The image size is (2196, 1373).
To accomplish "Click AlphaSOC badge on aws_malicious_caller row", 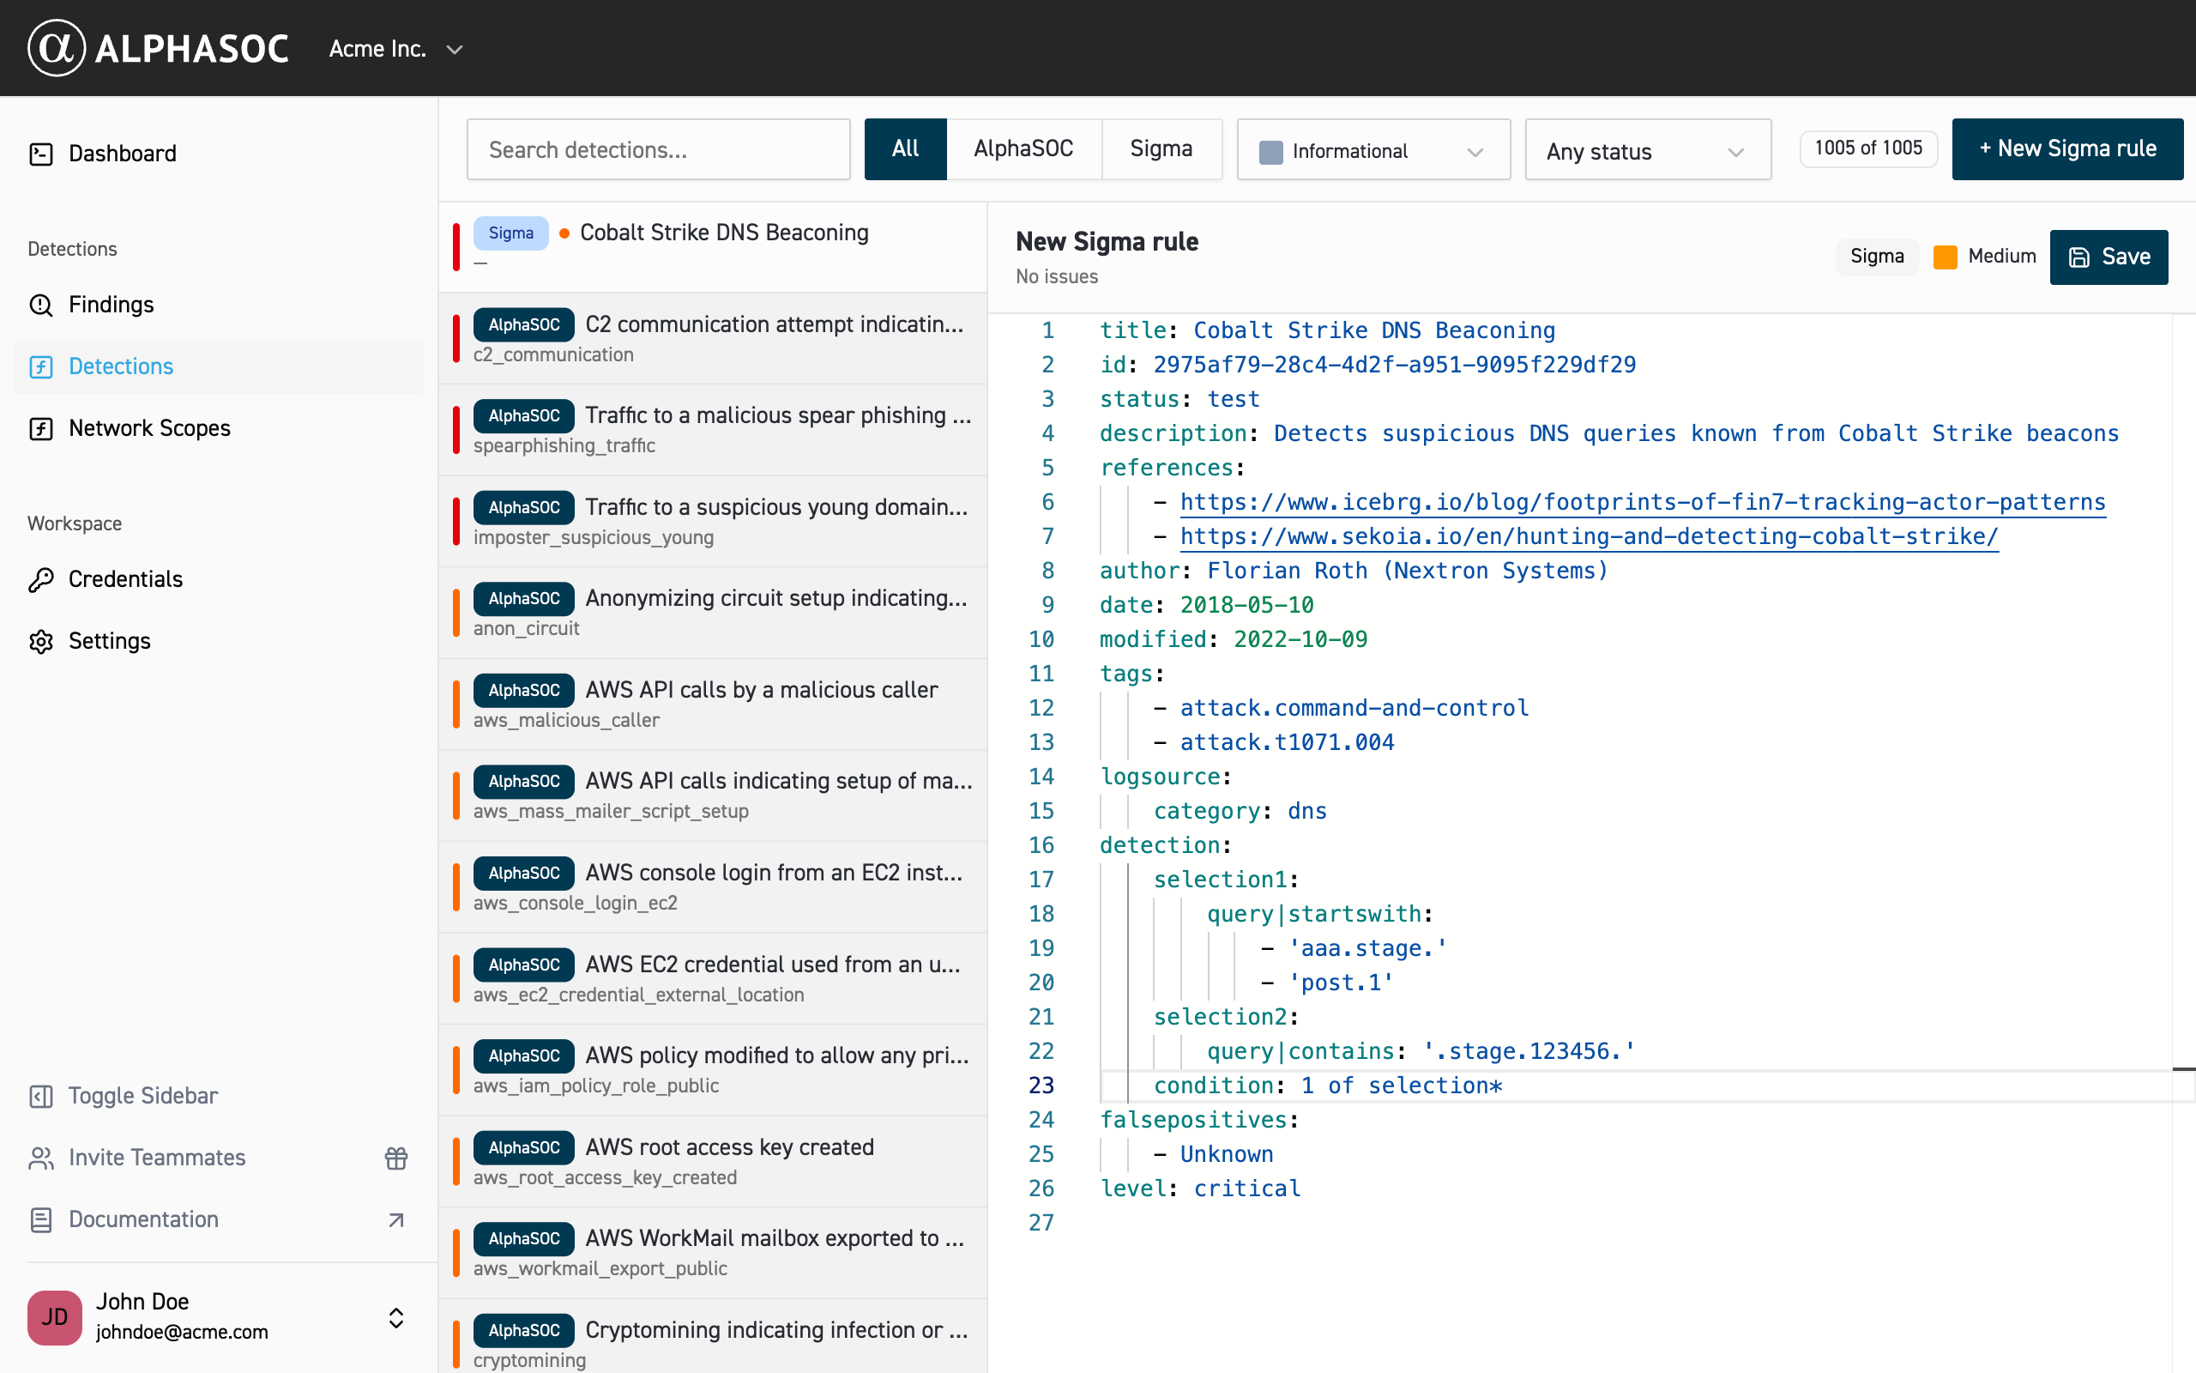I will pos(523,690).
